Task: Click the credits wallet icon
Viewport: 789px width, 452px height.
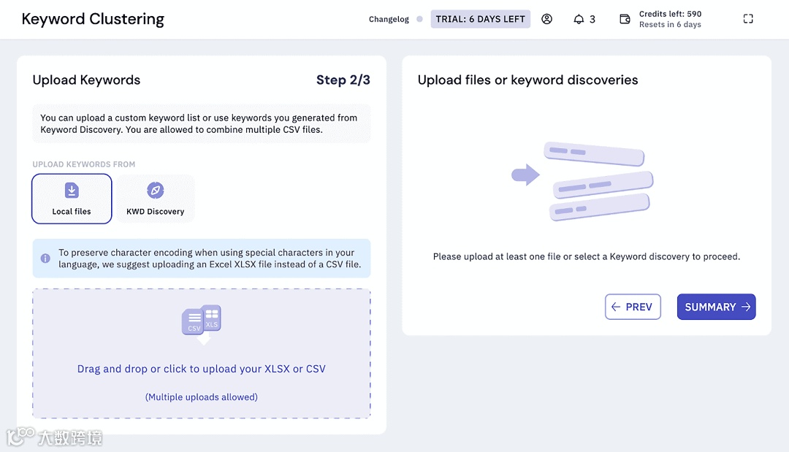Action: [x=625, y=19]
